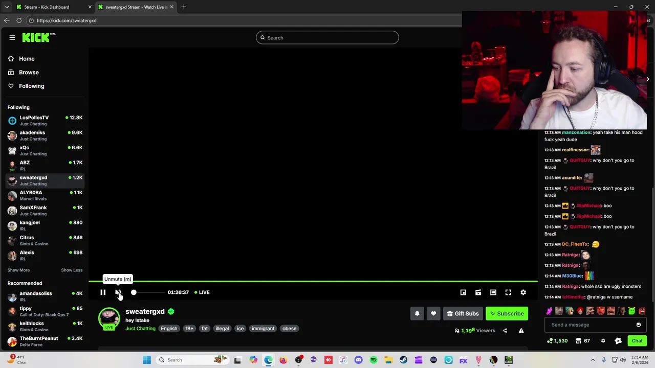This screenshot has width=655, height=368.
Task: Click the green Subscribe button
Action: coord(507,314)
